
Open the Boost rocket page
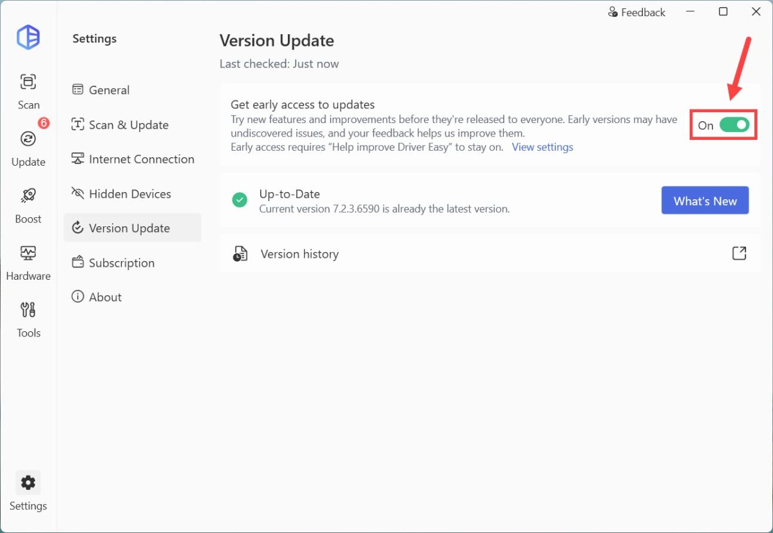[x=28, y=205]
